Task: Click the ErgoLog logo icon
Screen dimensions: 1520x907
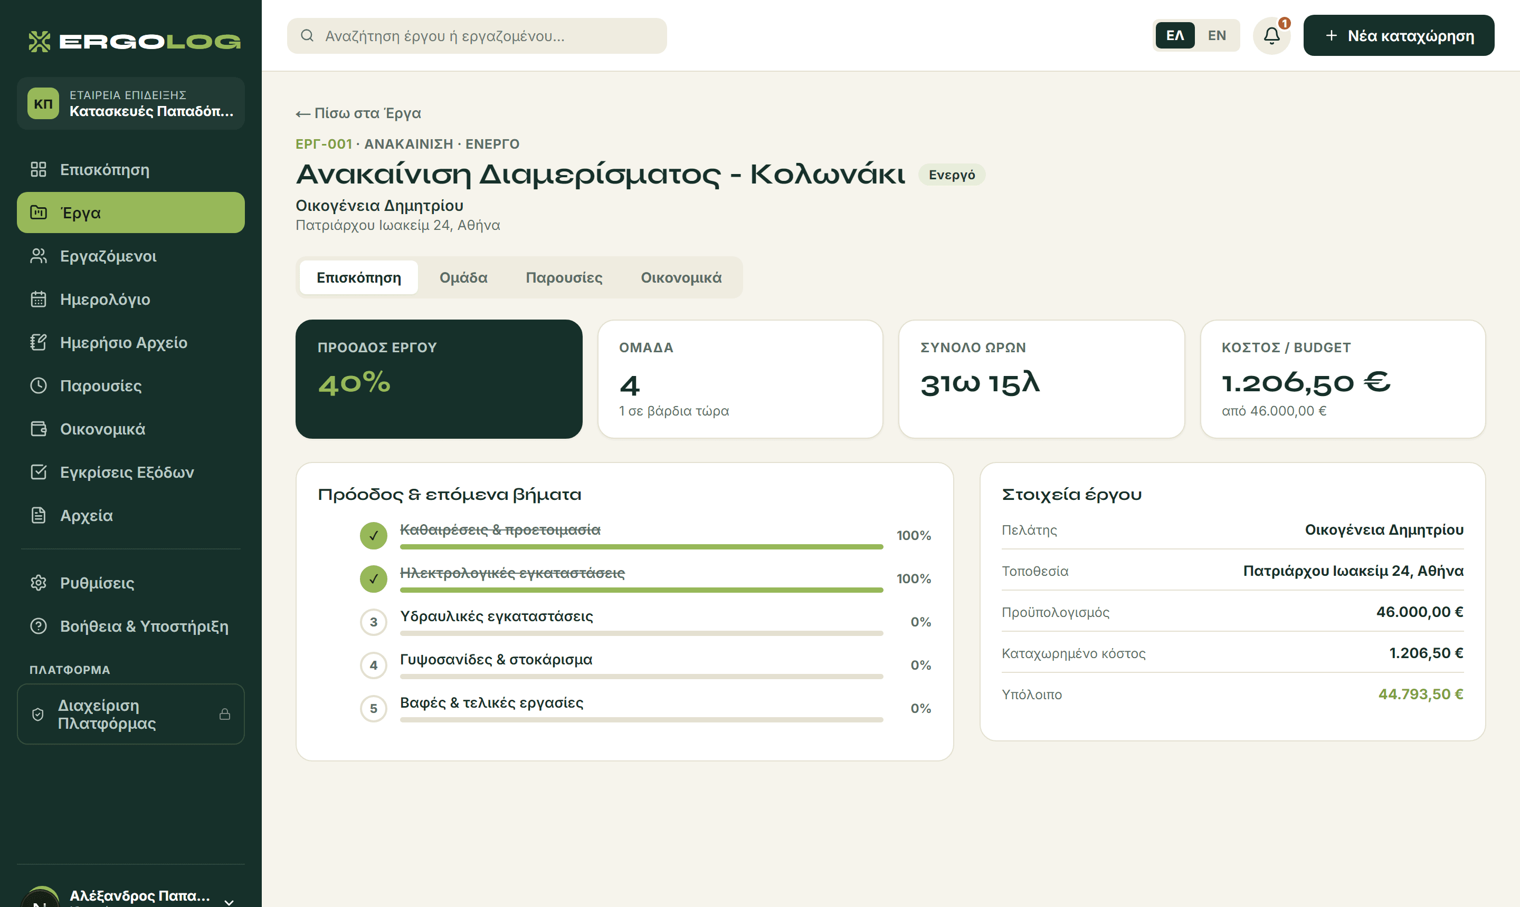Action: [x=40, y=41]
